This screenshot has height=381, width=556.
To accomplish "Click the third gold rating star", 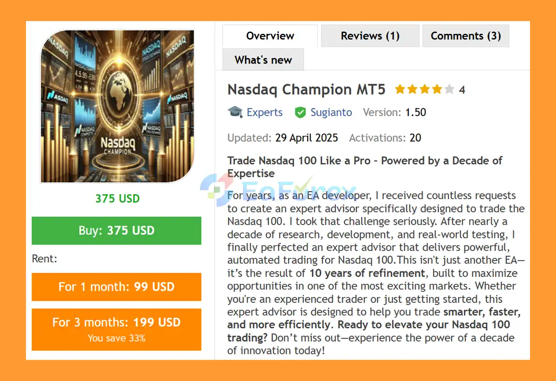I will click(x=425, y=90).
